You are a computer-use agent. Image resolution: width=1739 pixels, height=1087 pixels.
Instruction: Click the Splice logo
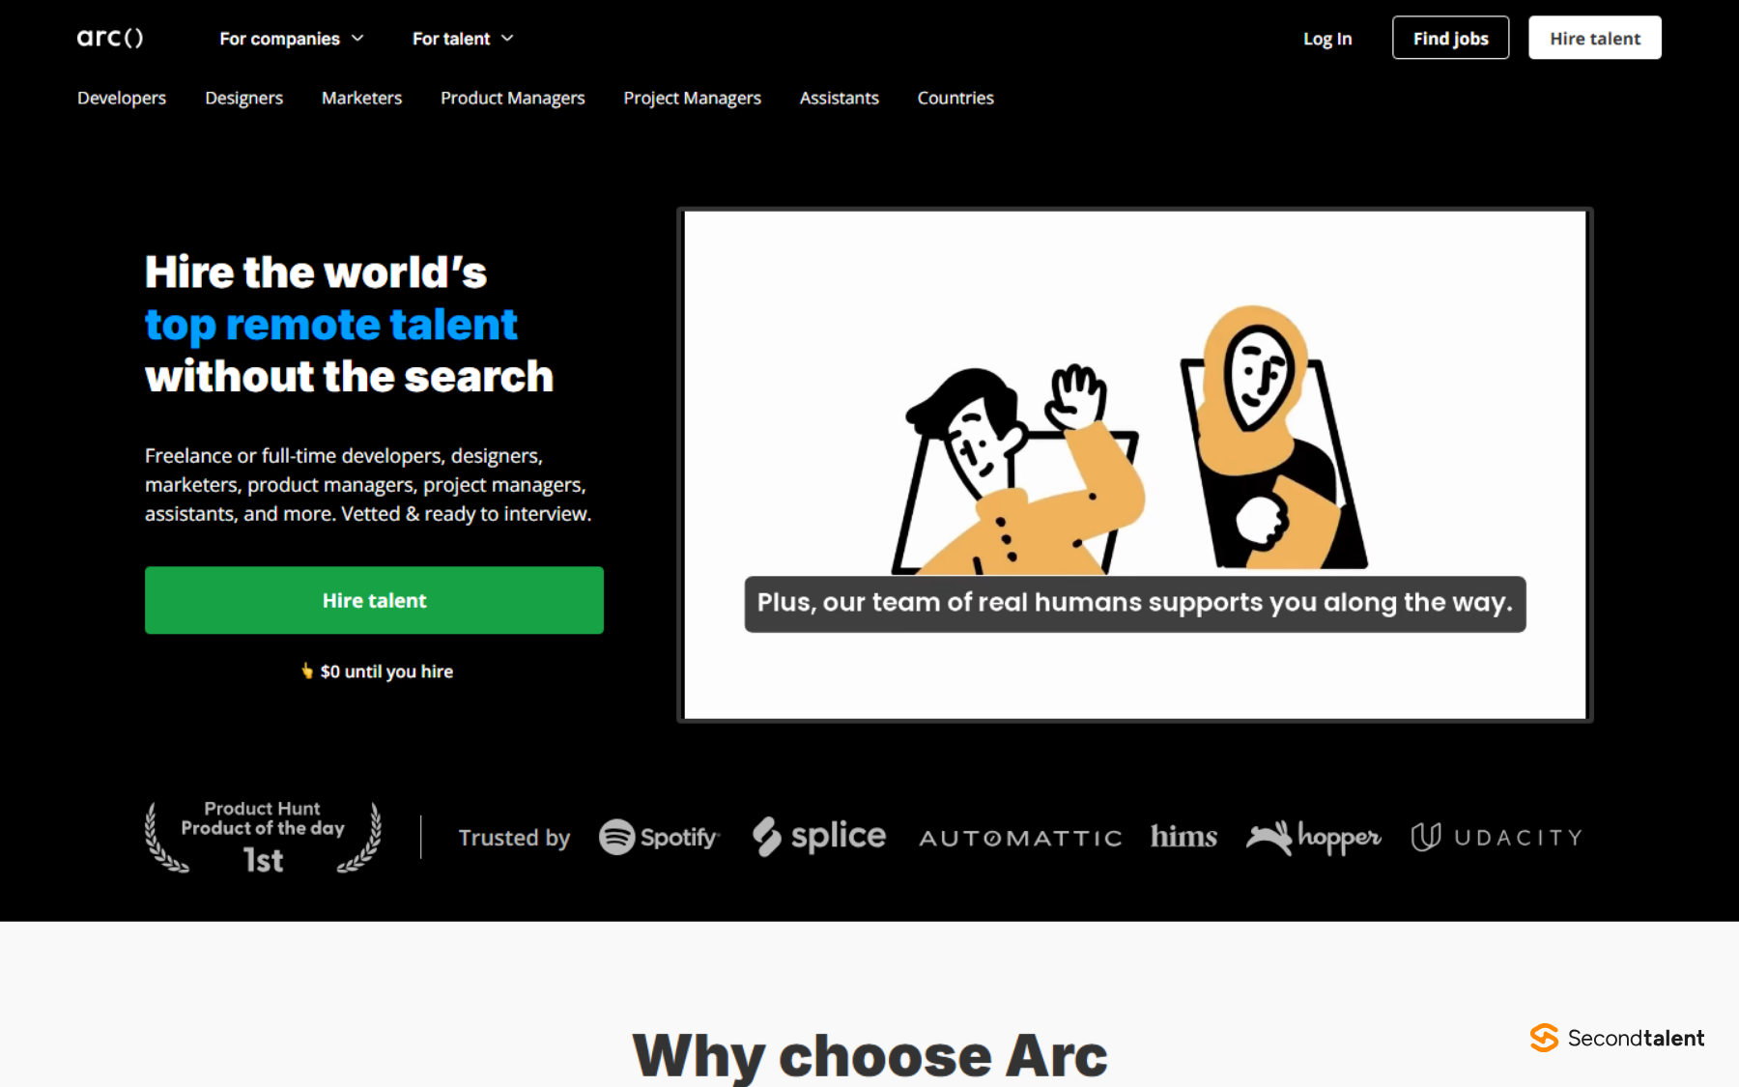[819, 837]
